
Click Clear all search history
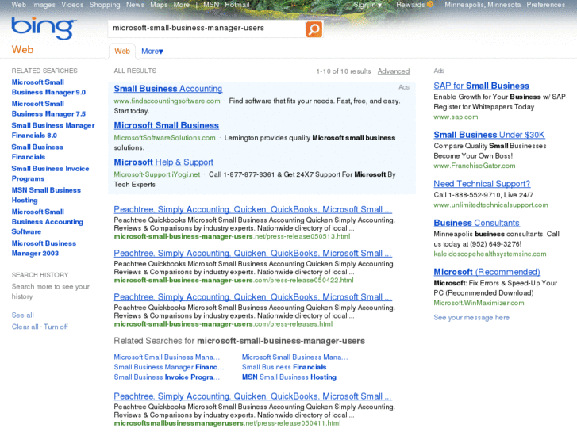coord(25,327)
